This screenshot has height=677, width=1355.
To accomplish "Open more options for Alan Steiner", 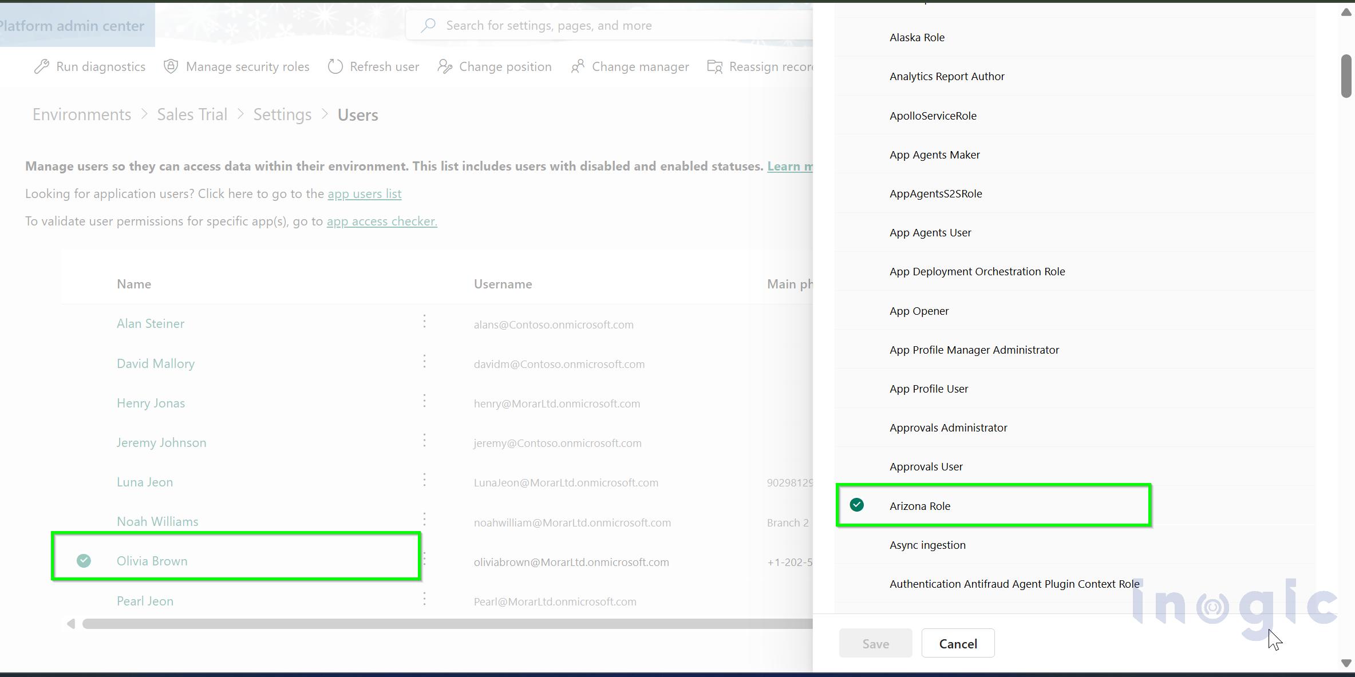I will pos(424,322).
